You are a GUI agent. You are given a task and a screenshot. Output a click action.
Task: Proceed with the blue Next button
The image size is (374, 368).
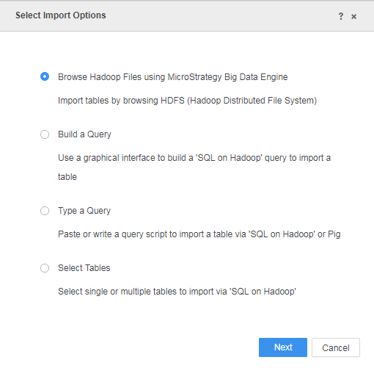click(283, 347)
